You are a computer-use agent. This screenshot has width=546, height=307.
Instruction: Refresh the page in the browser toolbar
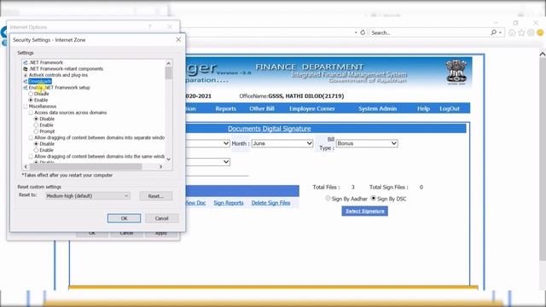pyautogui.click(x=363, y=32)
